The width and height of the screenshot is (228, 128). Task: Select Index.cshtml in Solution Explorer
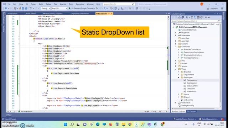[191, 92]
